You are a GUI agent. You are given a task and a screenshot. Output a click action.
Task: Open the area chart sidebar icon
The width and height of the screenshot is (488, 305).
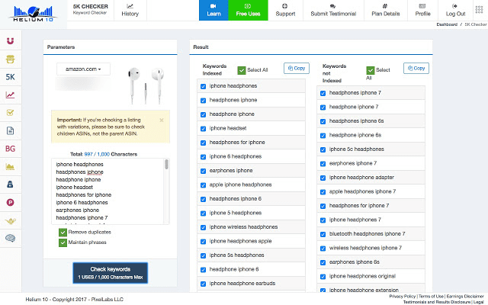(x=10, y=166)
